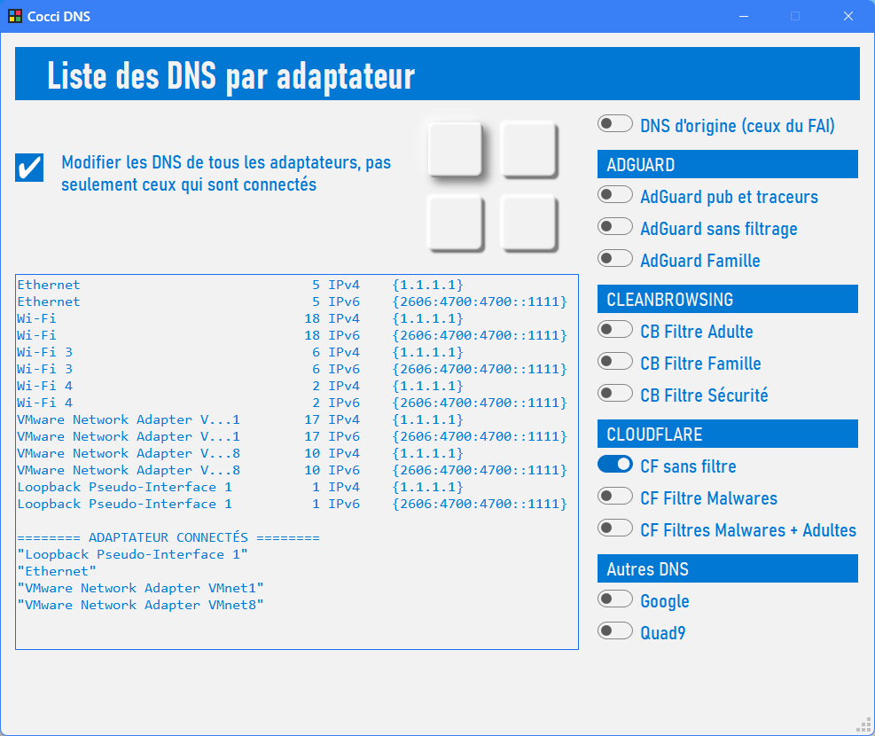875x736 pixels.
Task: Enable the AdGuard Famille toggle
Action: click(x=615, y=259)
